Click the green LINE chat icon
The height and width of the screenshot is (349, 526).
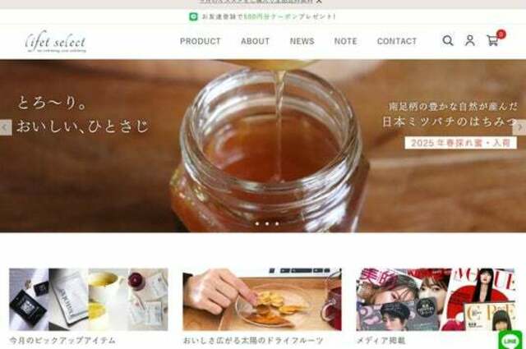point(510,340)
